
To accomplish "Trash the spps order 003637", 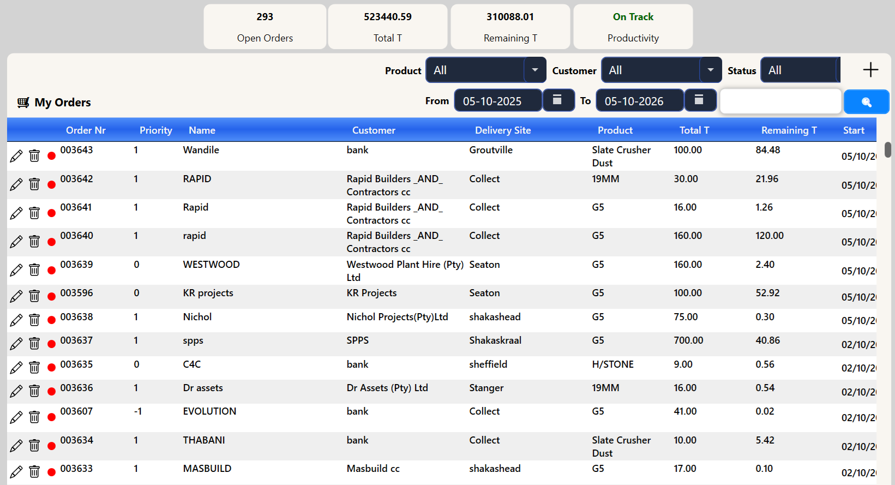I will click(34, 343).
